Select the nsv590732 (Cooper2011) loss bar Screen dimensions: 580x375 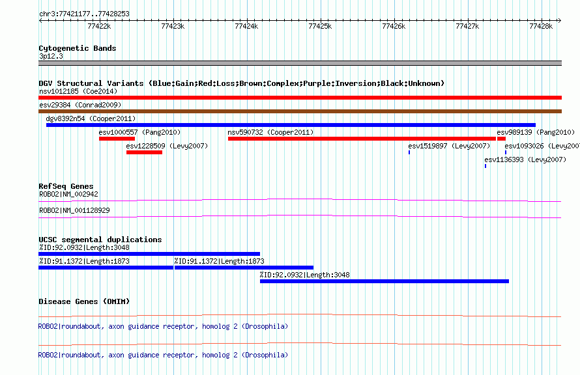tap(362, 139)
